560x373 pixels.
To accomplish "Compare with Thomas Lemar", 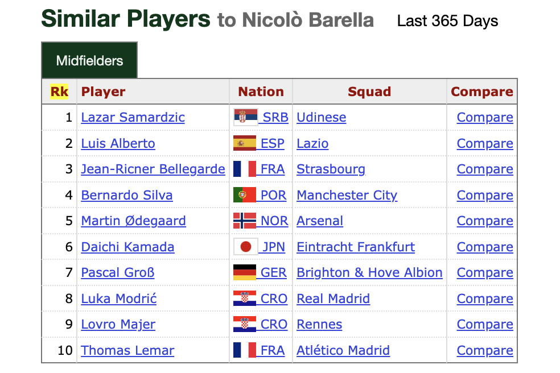I will (485, 350).
